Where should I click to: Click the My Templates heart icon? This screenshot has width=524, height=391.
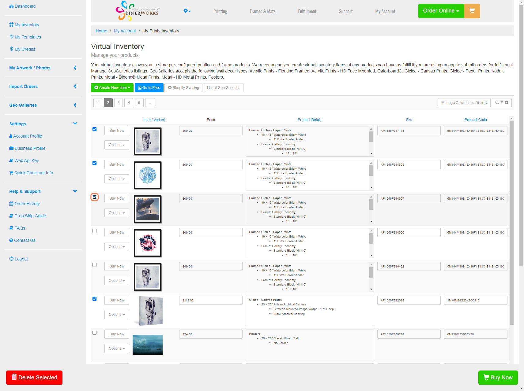(11, 37)
